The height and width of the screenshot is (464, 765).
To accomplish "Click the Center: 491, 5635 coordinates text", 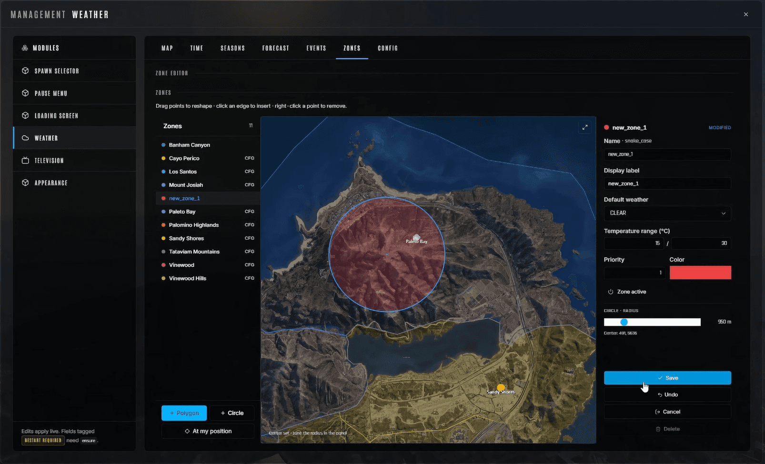I will click(620, 333).
